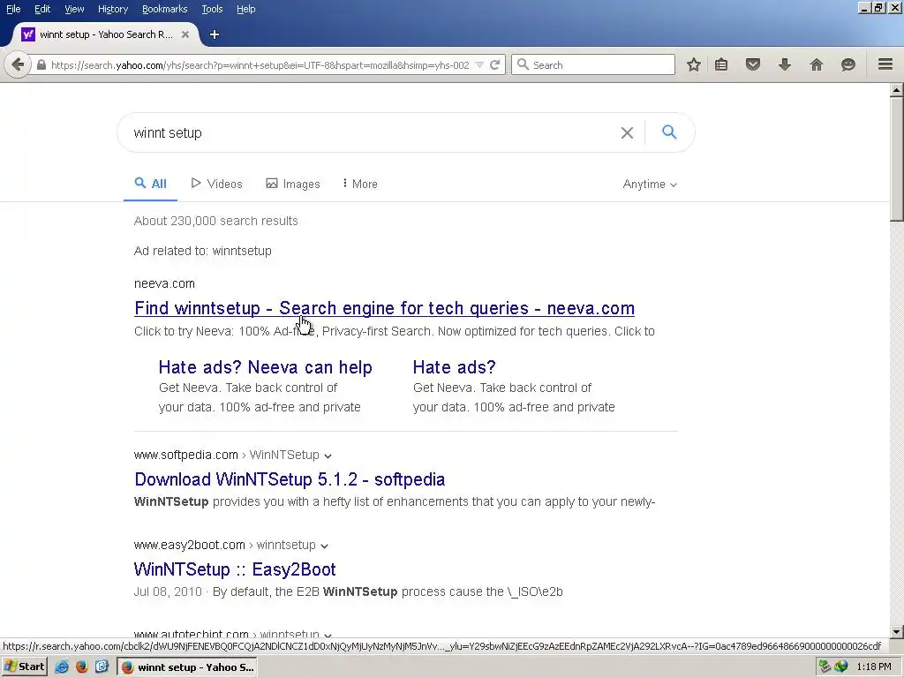The height and width of the screenshot is (678, 904).
Task: Click the network tray icon with the globe
Action: 841,667
